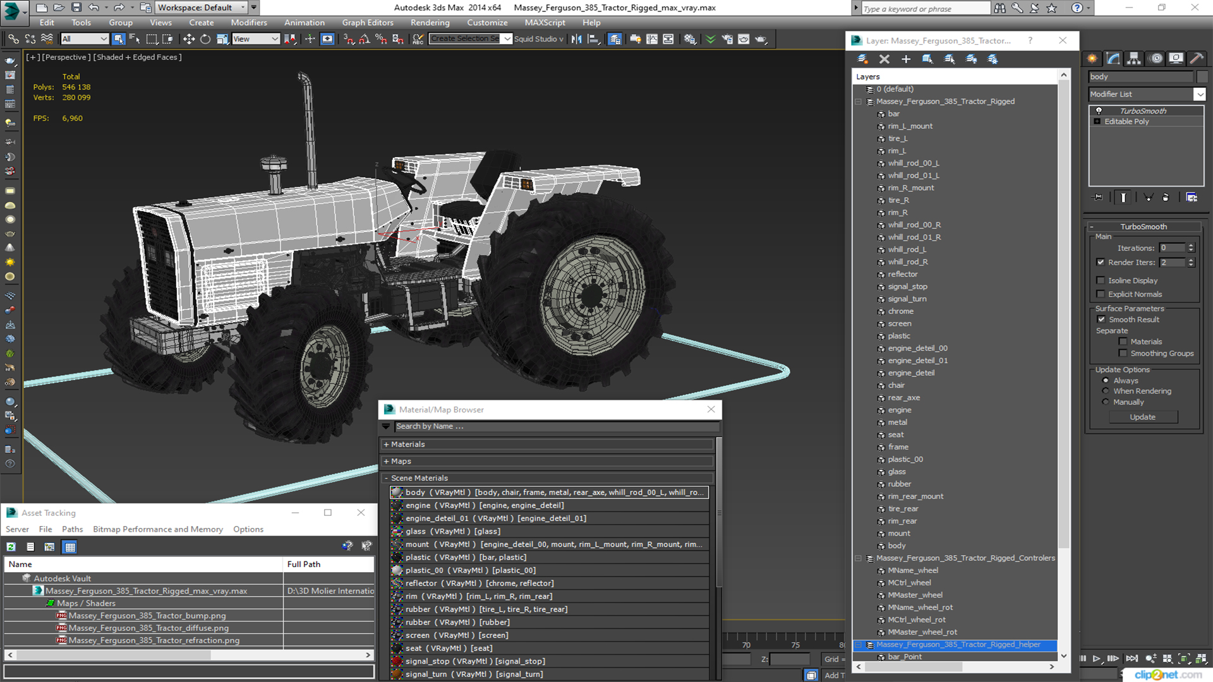Check Separate by Smoothing Groups

tap(1123, 354)
